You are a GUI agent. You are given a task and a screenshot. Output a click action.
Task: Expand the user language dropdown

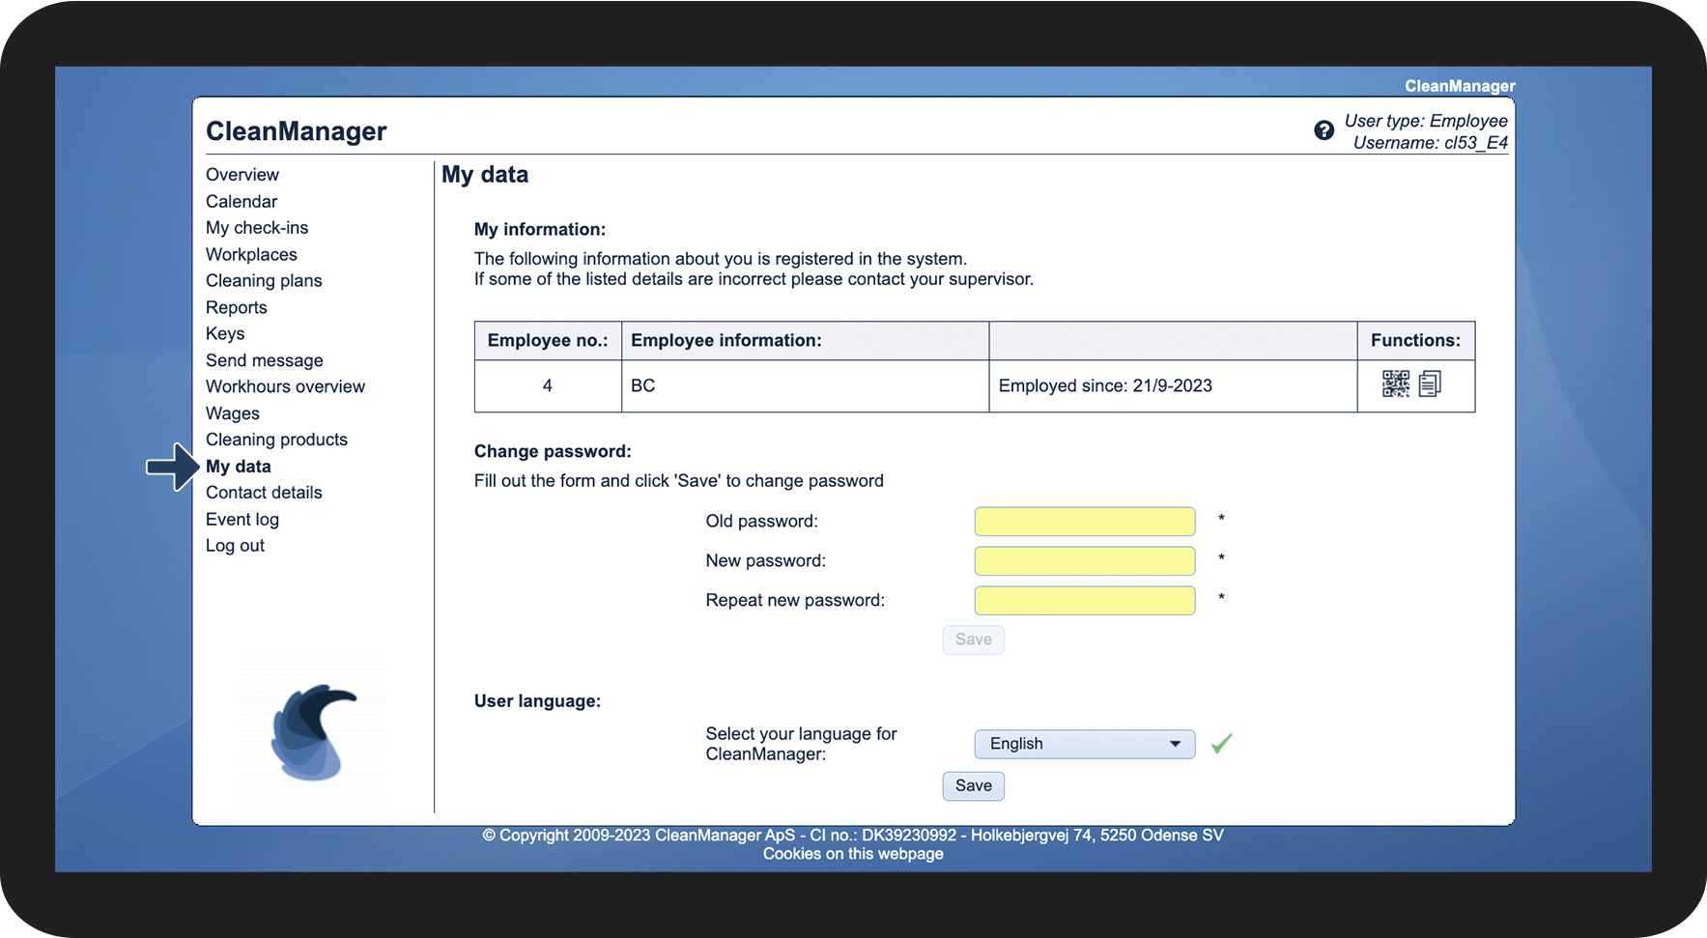(1084, 744)
